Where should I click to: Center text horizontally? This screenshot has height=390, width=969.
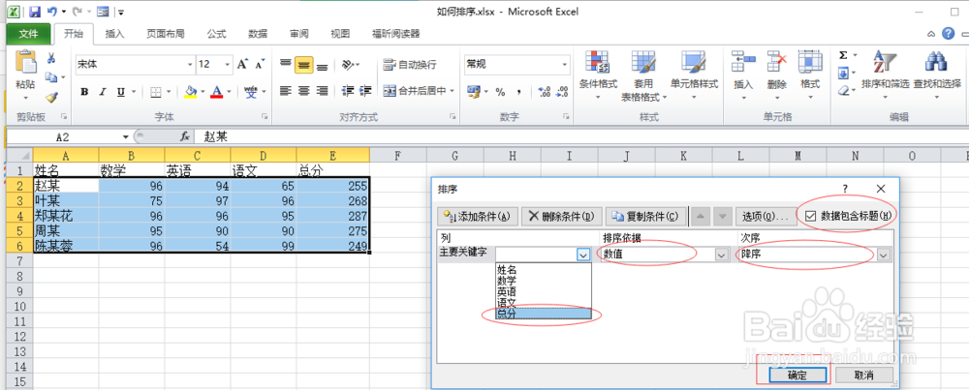click(303, 91)
